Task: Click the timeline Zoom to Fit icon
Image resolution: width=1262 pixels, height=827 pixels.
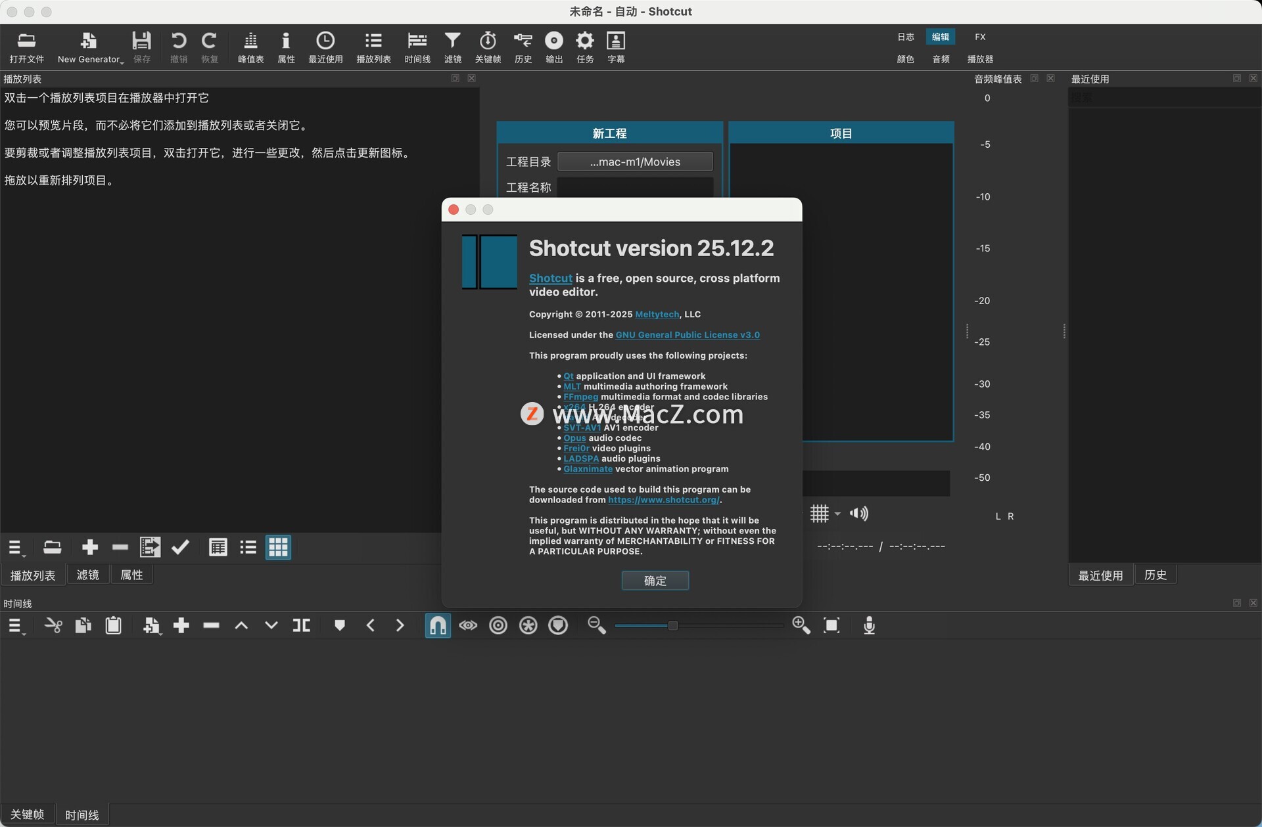Action: point(831,625)
